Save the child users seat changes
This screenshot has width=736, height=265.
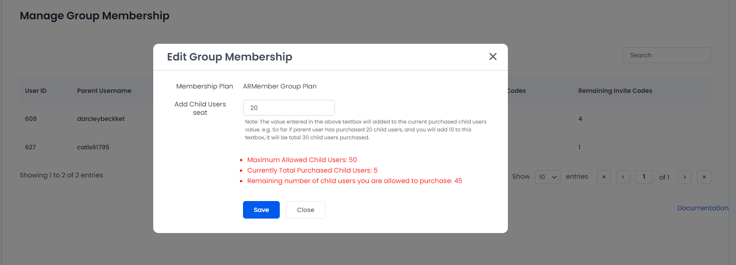(x=261, y=210)
